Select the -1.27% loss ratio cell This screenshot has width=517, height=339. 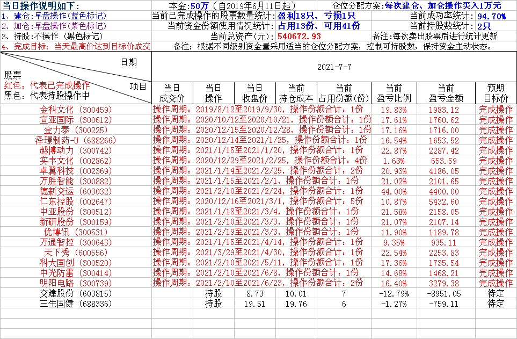(394, 304)
